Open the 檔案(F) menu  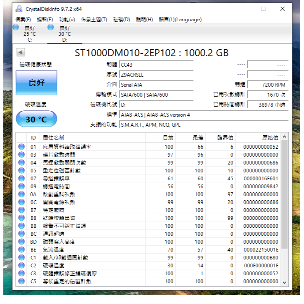(23, 20)
